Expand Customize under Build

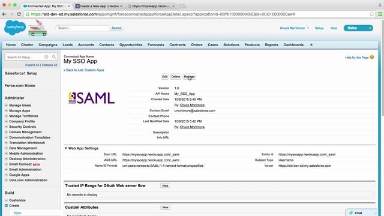[x=6, y=200]
